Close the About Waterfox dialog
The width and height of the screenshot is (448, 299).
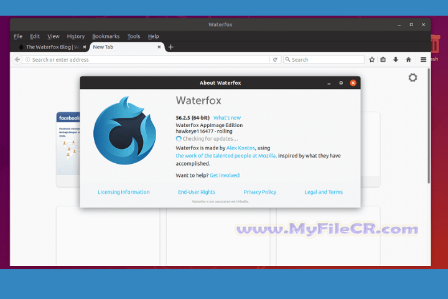tap(353, 83)
